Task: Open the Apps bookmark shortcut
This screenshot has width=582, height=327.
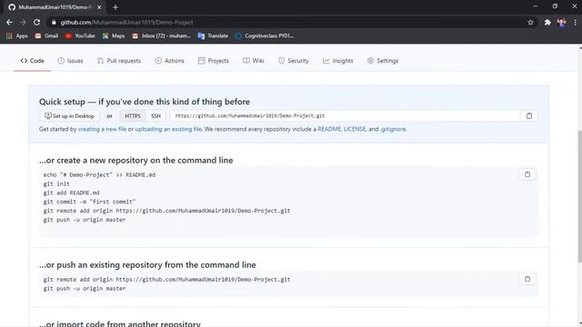Action: (x=17, y=35)
